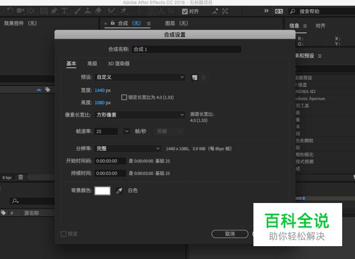Click the 源名称 column header

(31, 213)
